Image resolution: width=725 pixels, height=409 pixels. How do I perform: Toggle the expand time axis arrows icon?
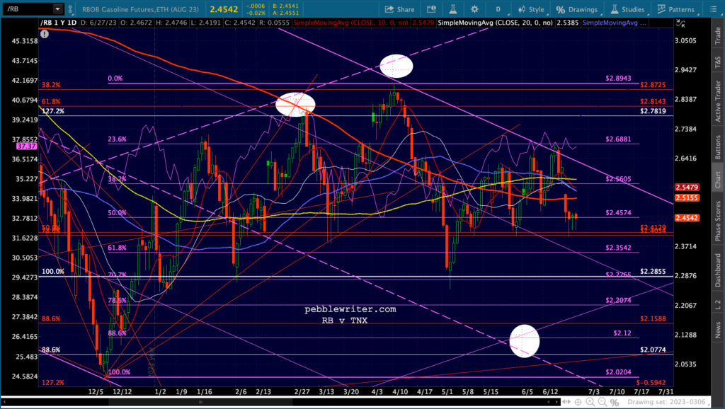click(x=566, y=402)
